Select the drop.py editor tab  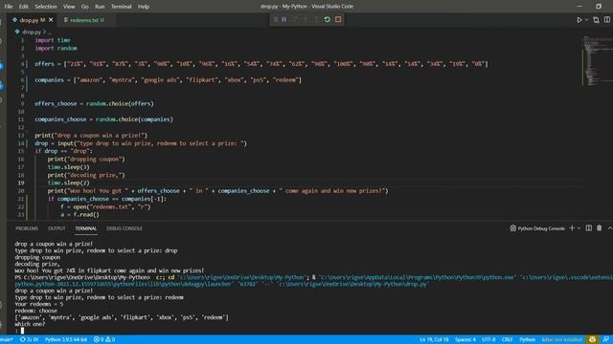coord(32,20)
